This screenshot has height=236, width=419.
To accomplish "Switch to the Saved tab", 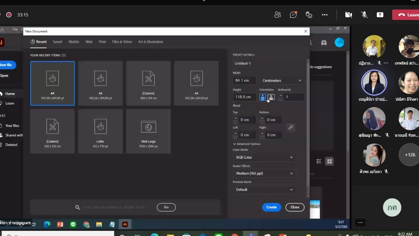I will [x=57, y=42].
